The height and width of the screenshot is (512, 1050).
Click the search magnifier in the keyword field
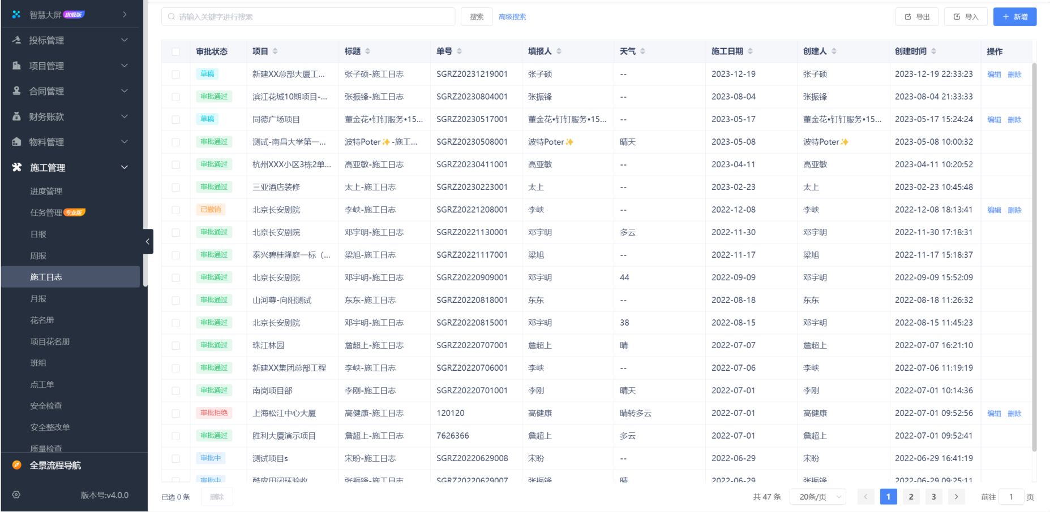(171, 16)
